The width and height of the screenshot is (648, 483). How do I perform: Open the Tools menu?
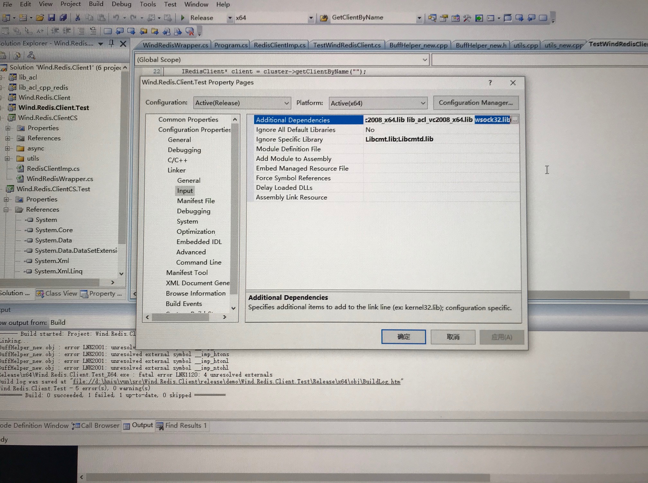click(148, 4)
